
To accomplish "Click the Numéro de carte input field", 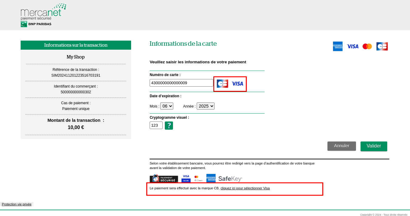I will pyautogui.click(x=181, y=83).
